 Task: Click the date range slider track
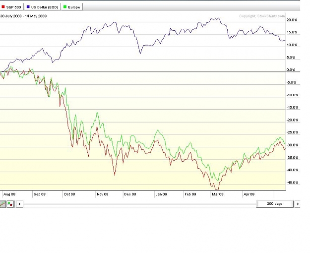pos(140,204)
